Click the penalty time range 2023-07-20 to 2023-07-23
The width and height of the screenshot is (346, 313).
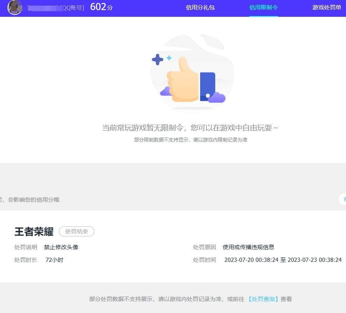click(283, 260)
